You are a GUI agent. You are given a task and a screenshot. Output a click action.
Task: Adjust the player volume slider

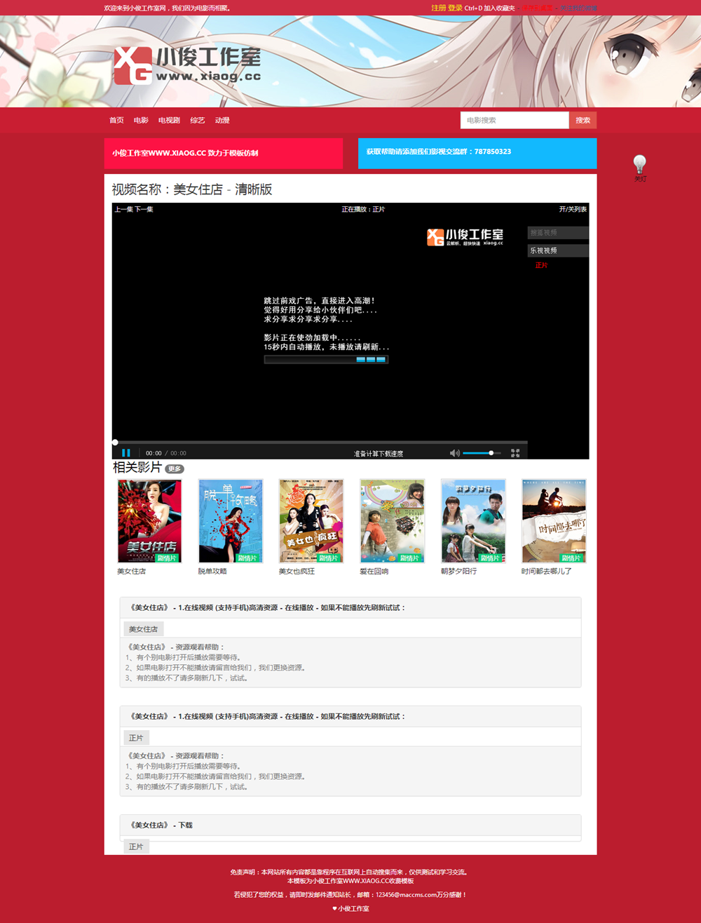[482, 453]
